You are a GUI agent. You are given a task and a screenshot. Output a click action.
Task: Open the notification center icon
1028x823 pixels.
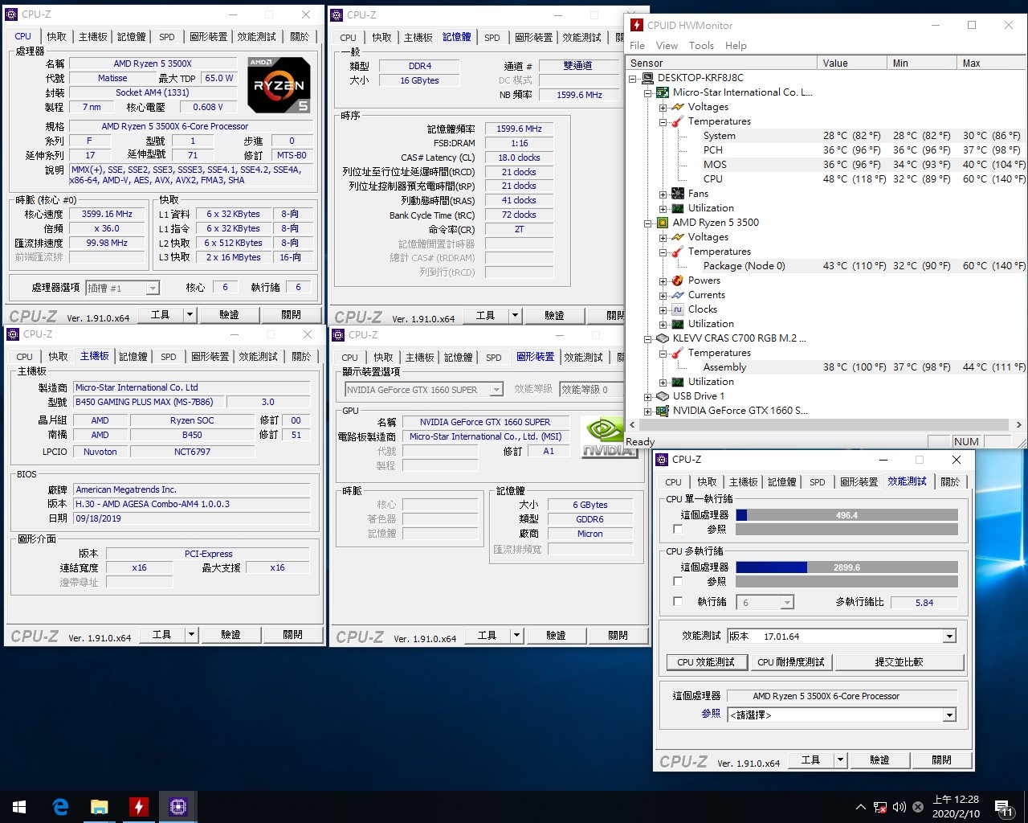pos(1004,808)
